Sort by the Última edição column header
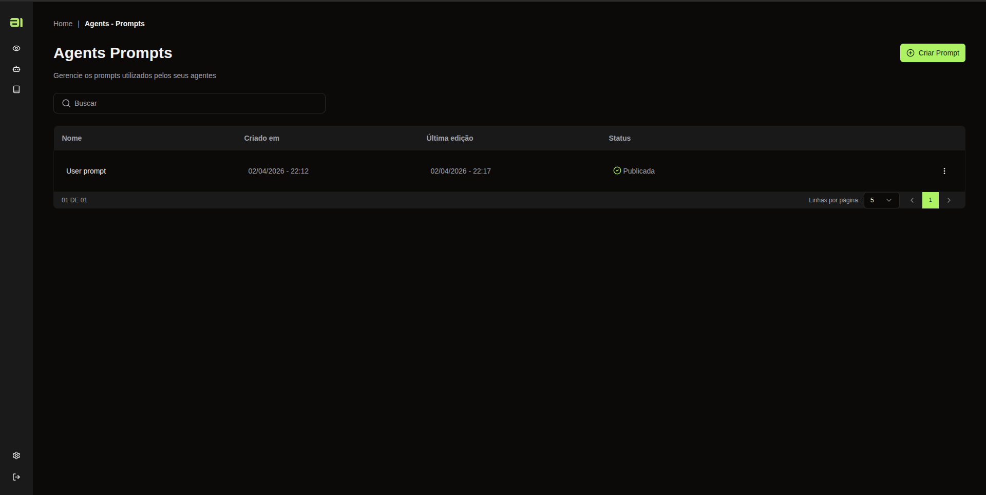Screen dimensions: 986x495 click(x=450, y=138)
